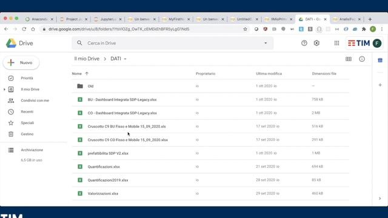Click the address bar URL

119,29
